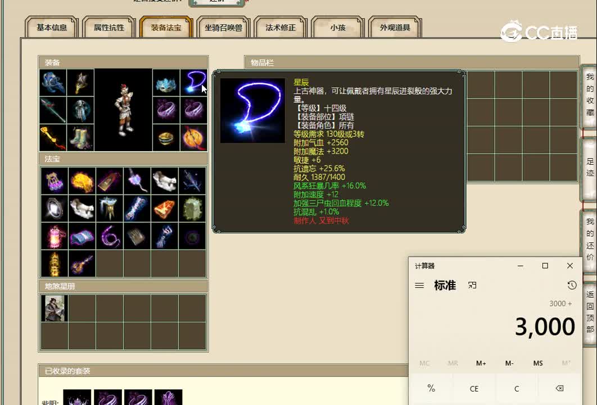
Task: Click the Calculator M- button
Action: (x=509, y=363)
